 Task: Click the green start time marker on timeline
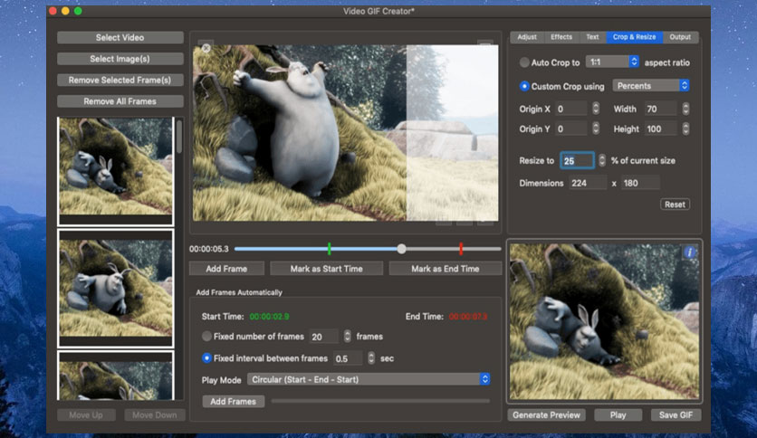pos(330,249)
